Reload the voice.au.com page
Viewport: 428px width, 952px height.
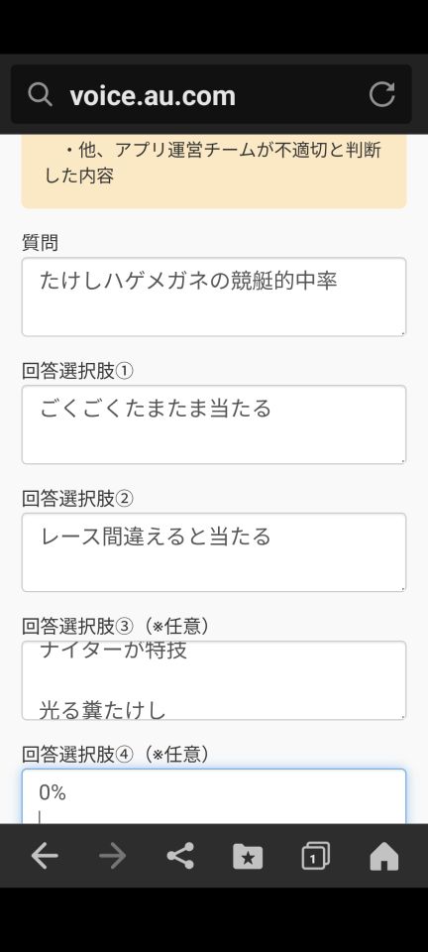point(381,95)
